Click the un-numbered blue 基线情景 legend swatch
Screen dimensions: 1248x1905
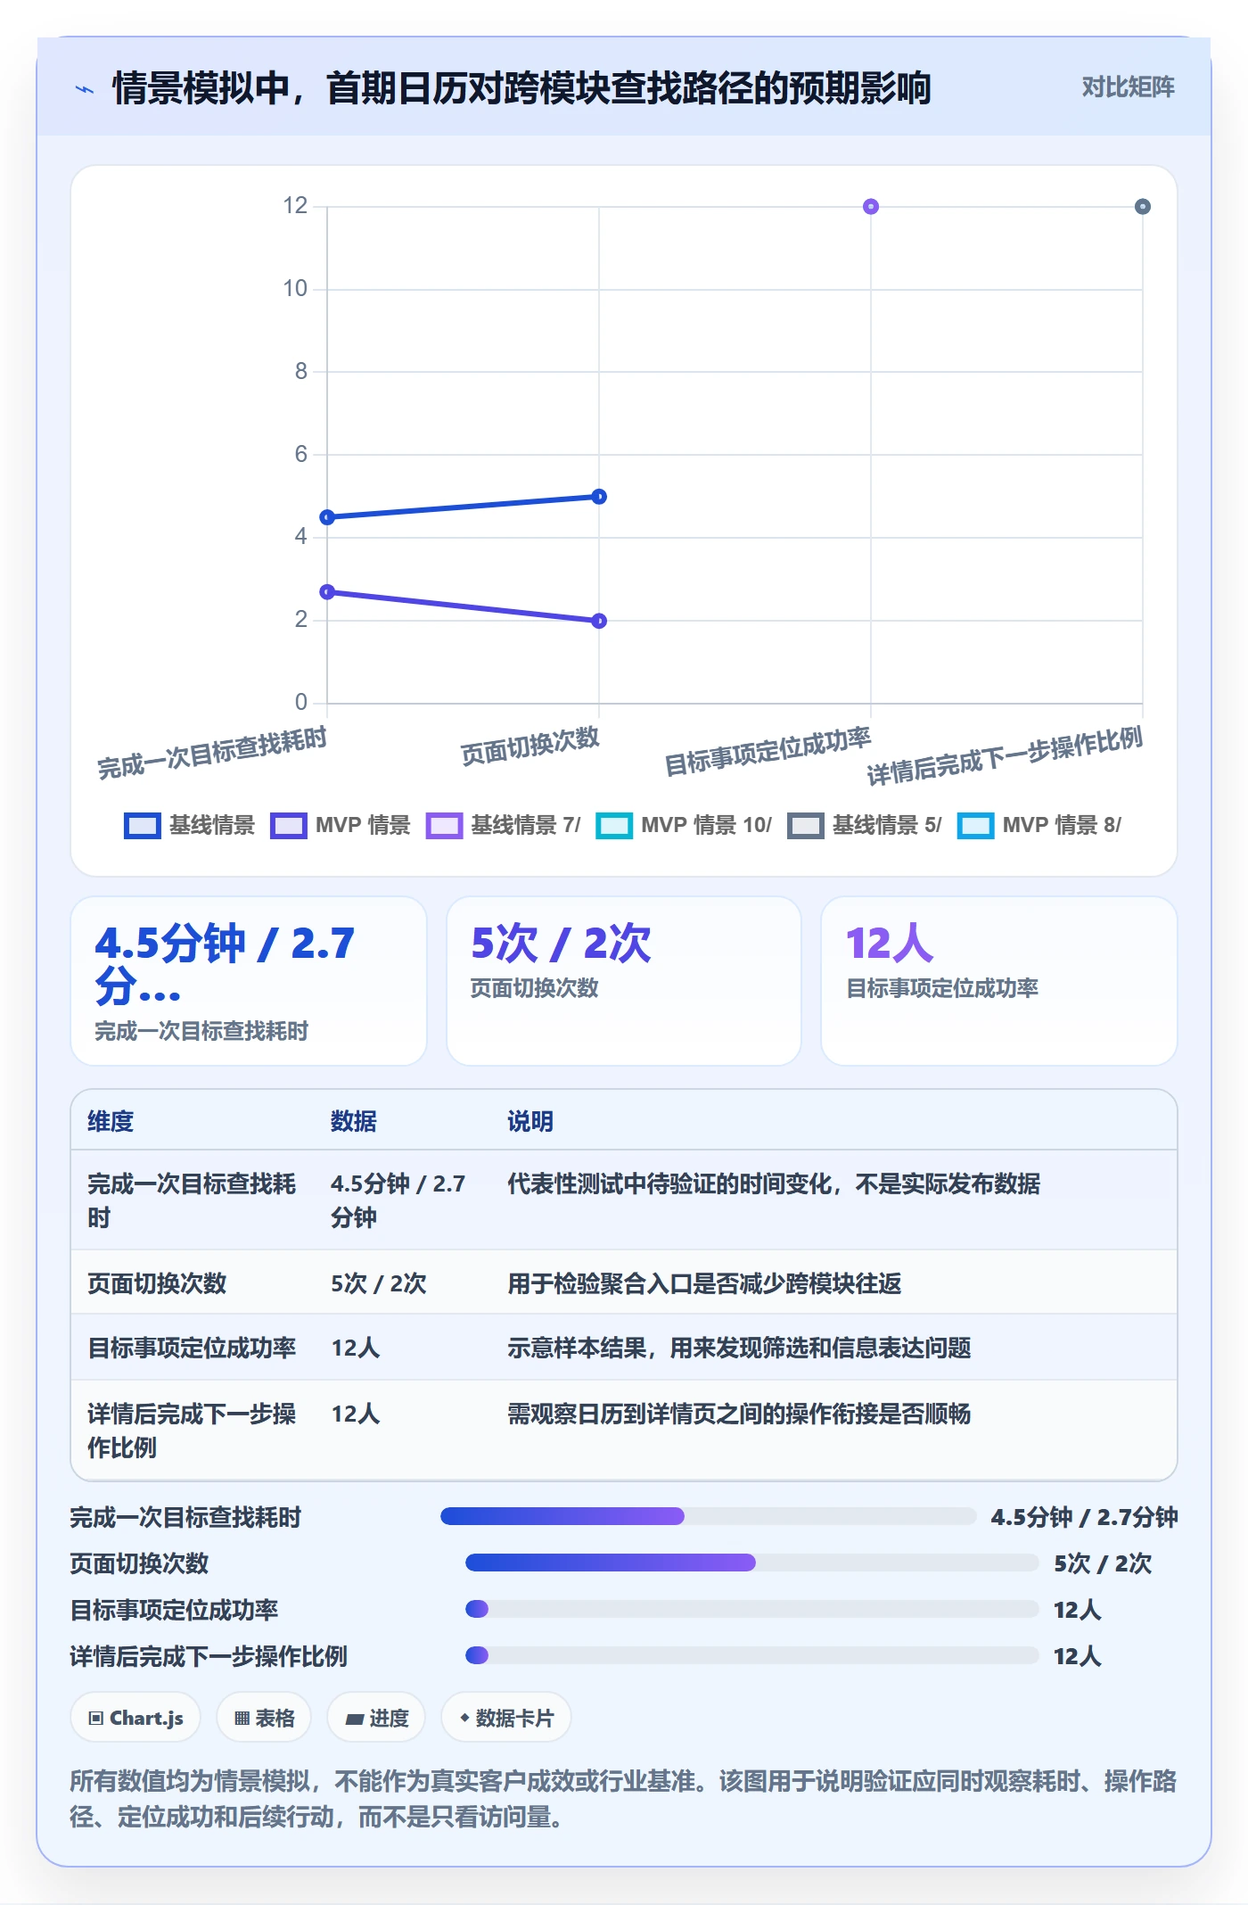(x=143, y=825)
